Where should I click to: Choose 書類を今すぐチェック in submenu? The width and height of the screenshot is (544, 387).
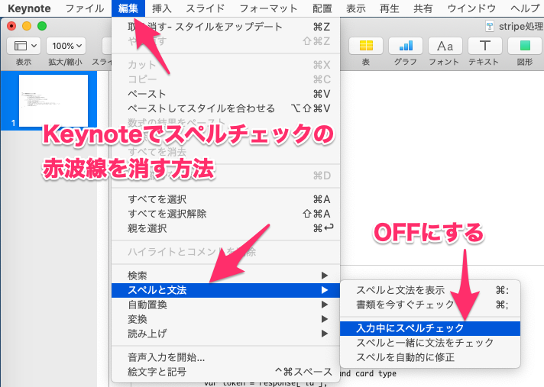pos(430,305)
